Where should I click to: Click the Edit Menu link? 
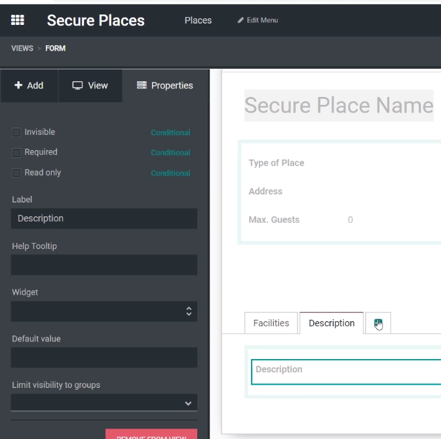258,20
